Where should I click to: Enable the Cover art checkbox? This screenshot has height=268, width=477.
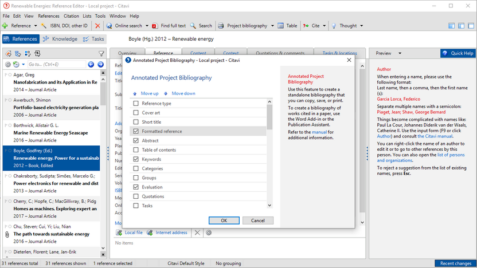coord(136,113)
